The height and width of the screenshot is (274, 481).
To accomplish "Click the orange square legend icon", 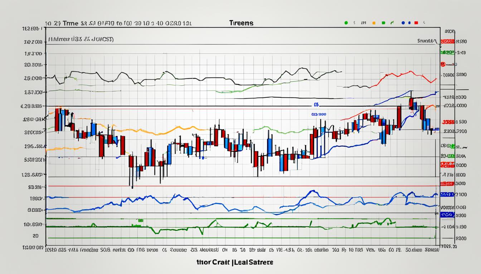I will coord(374,22).
